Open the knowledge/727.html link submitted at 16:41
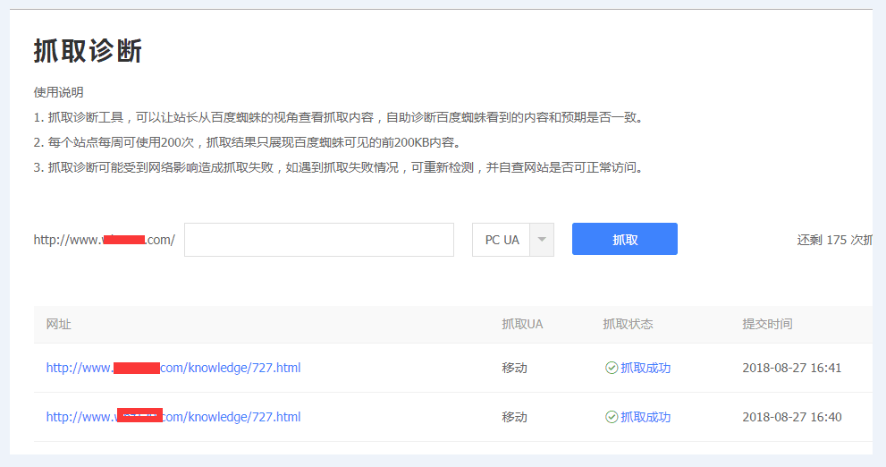The height and width of the screenshot is (467, 886). 173,368
